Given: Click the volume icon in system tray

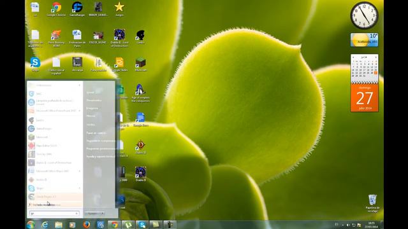Looking at the screenshot, I should (x=348, y=225).
